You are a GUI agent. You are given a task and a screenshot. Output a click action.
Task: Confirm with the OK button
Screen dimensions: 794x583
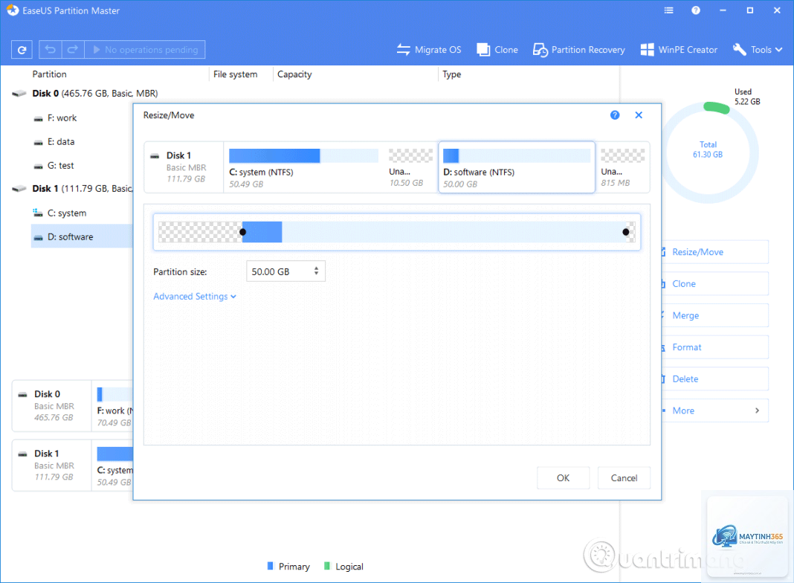pyautogui.click(x=563, y=477)
